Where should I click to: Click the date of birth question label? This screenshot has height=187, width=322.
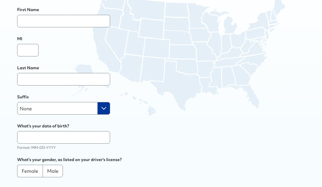(43, 126)
